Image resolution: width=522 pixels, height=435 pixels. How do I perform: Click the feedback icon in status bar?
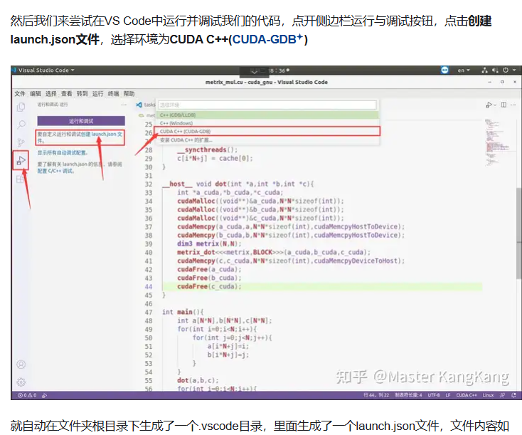coord(502,395)
